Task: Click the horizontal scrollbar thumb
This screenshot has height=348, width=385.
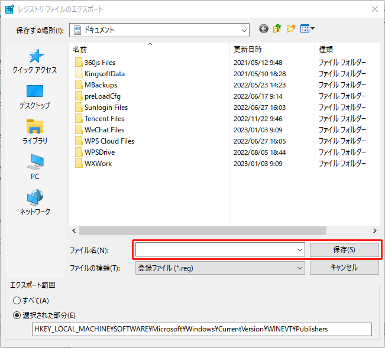Action: [203, 231]
